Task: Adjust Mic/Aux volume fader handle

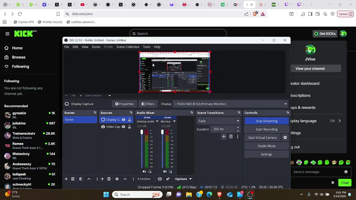Action: tap(162, 132)
